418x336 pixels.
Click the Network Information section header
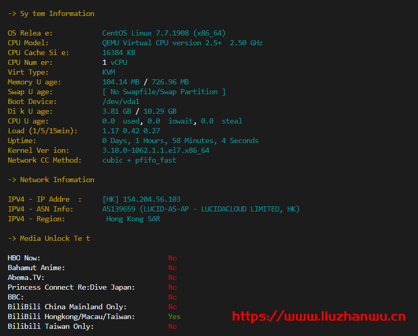(x=51, y=180)
